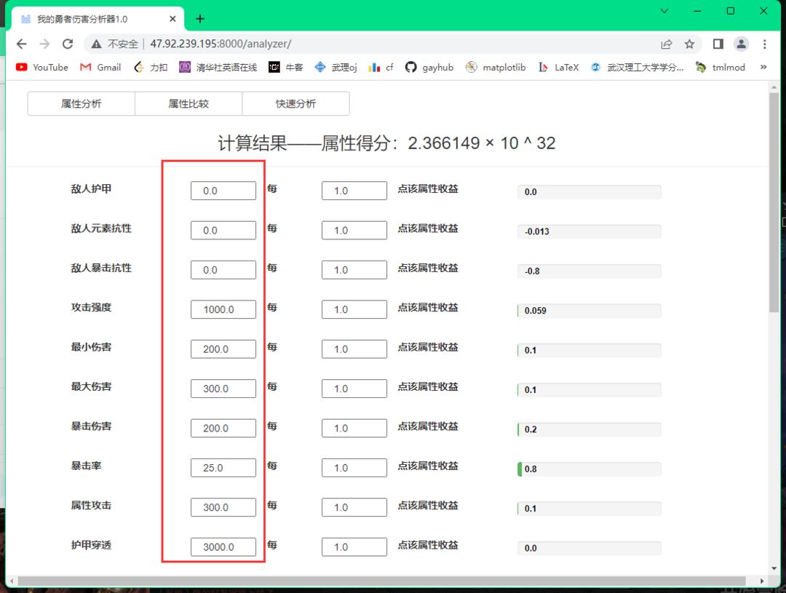Viewport: 786px width, 593px height.
Task: Edit the 暴击伤害 value 200.0 field
Action: point(223,428)
